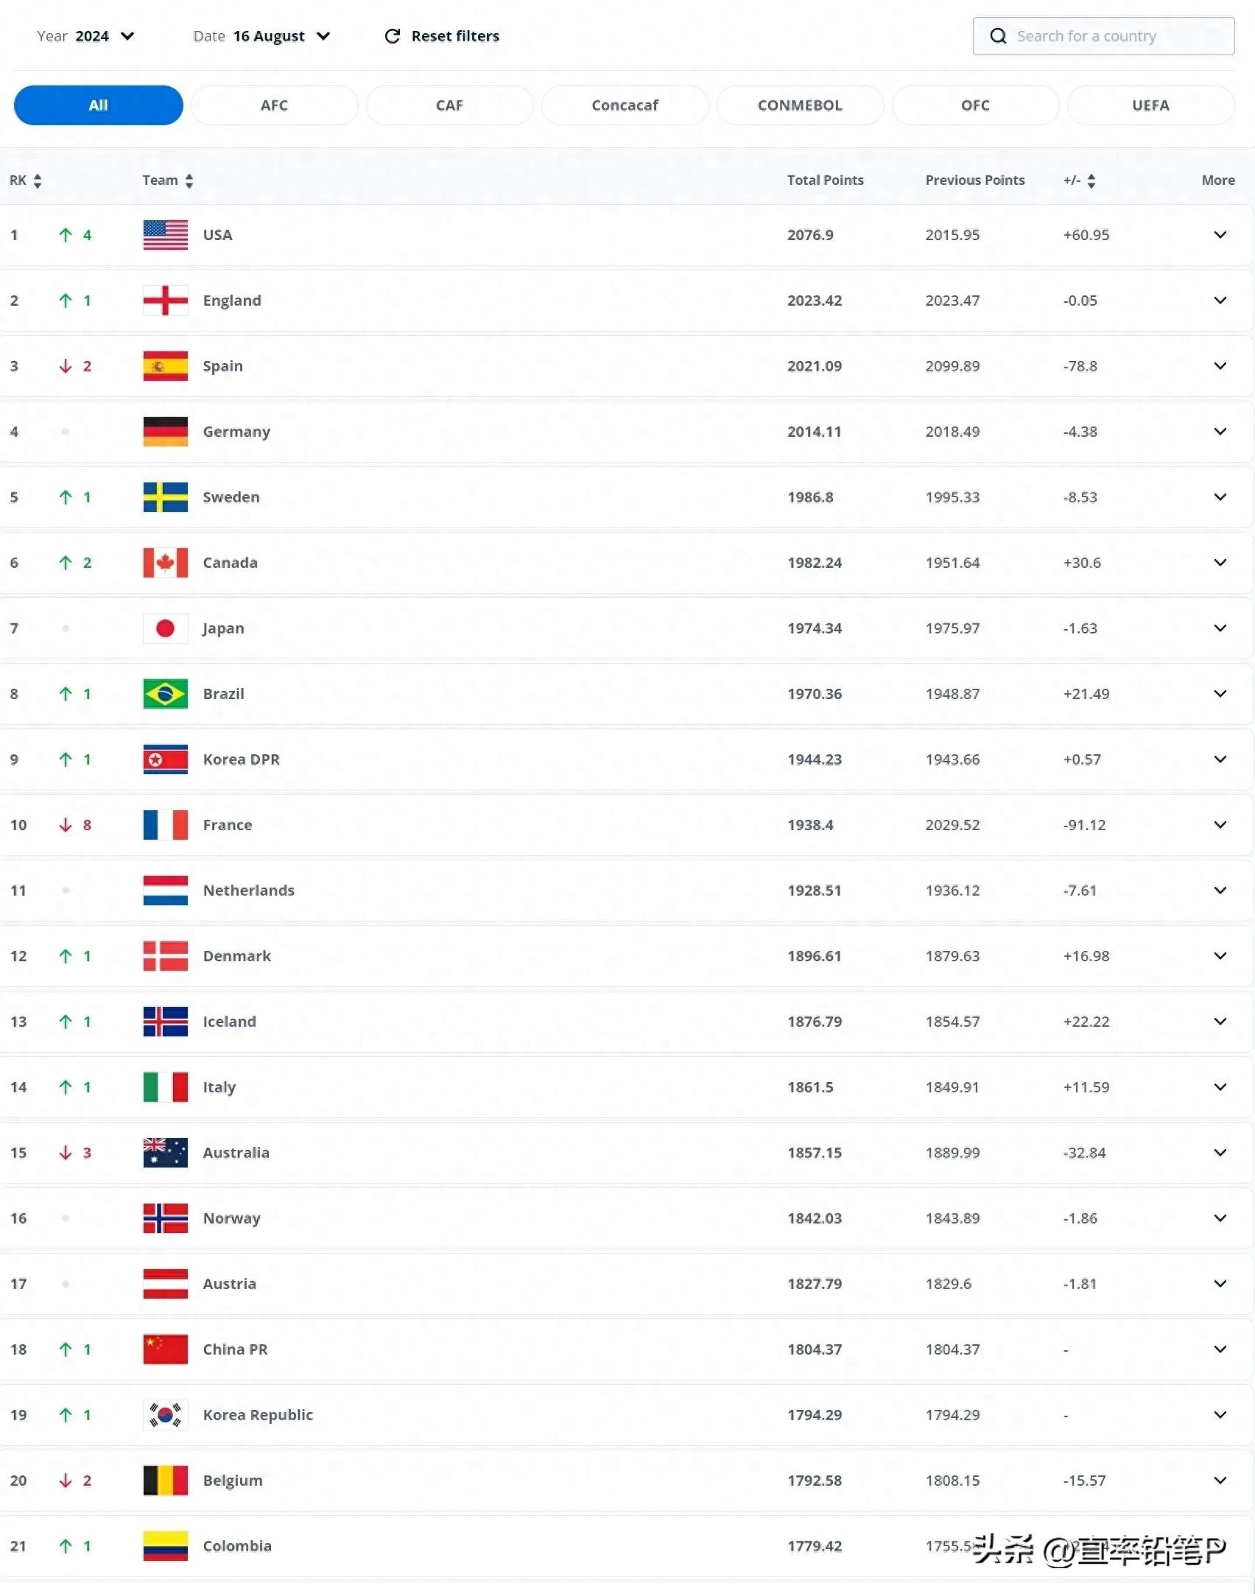
Task: Click the USA flag icon
Action: click(x=165, y=235)
